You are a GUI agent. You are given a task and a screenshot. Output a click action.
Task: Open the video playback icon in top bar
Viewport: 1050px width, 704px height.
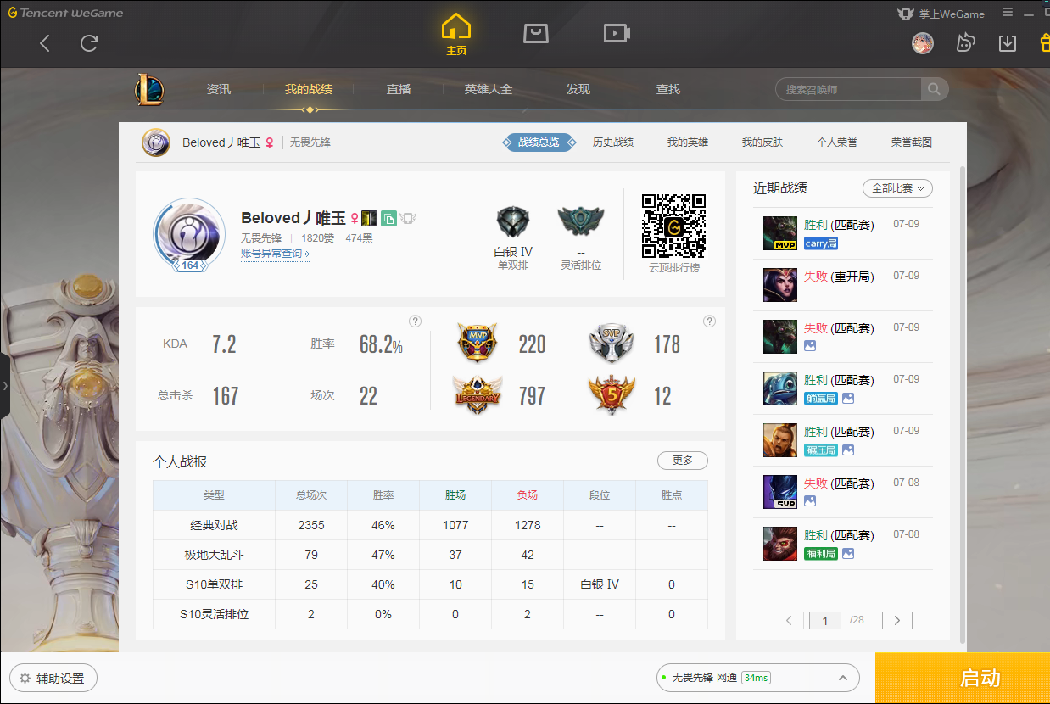617,33
